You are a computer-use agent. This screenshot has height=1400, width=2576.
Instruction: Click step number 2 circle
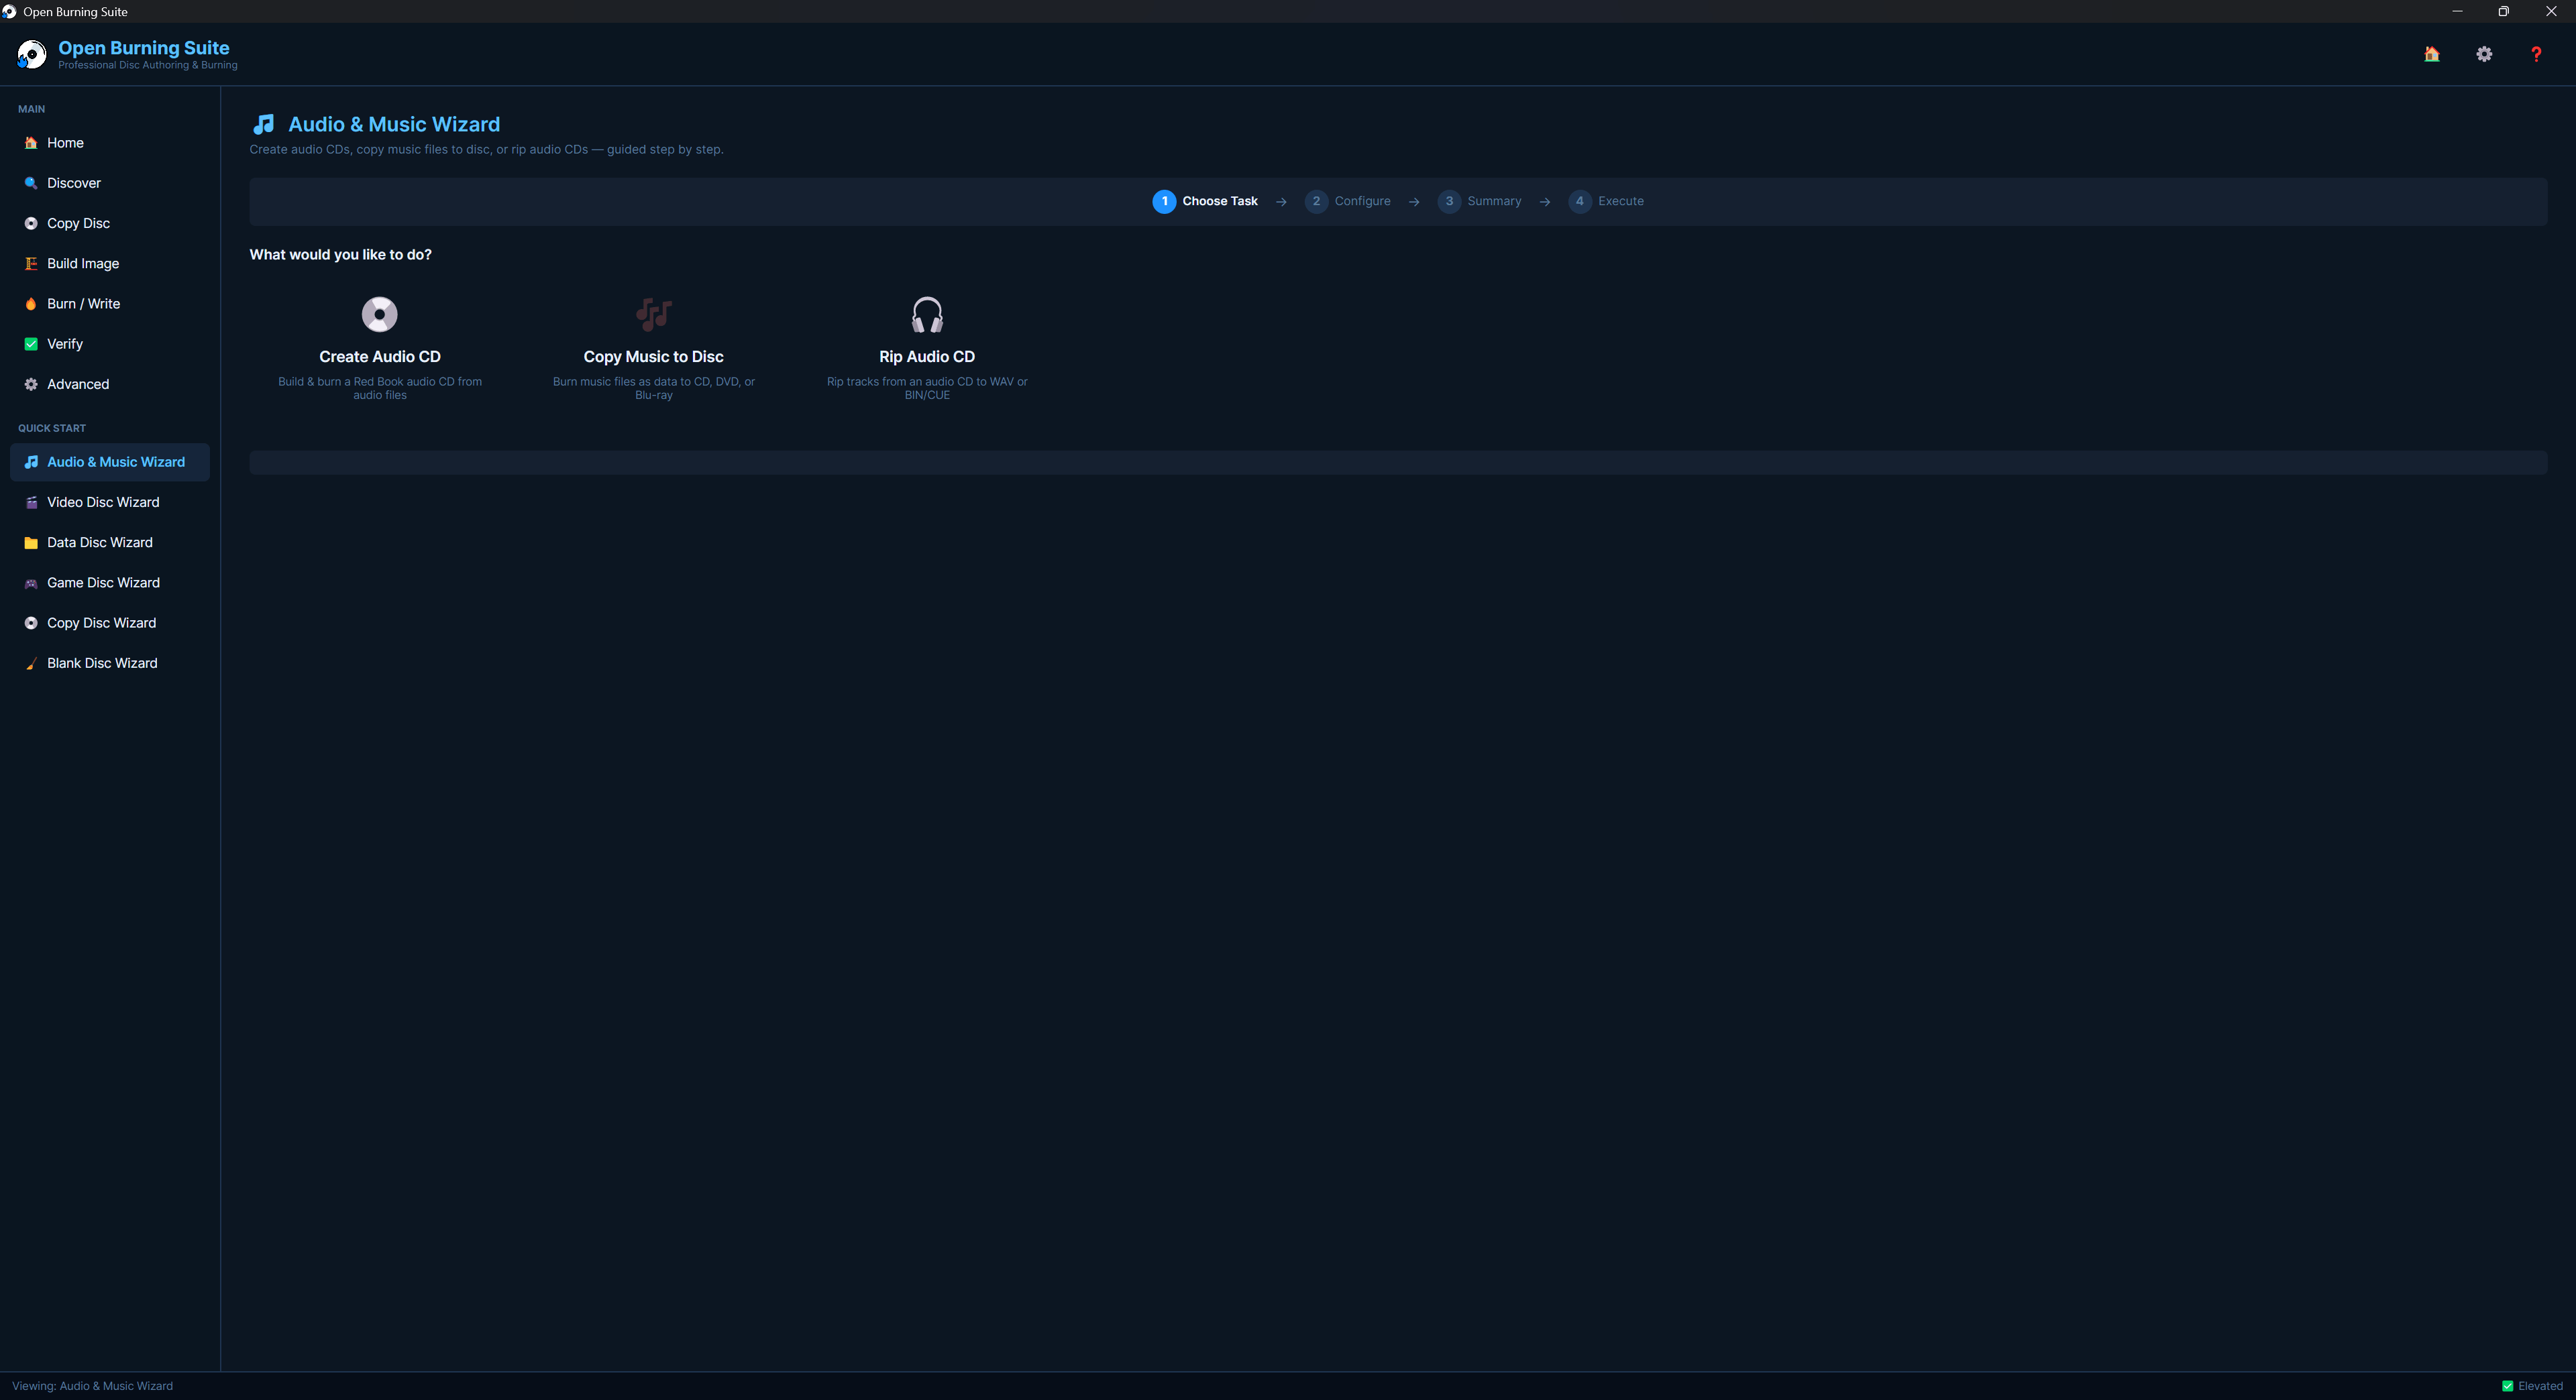pyautogui.click(x=1316, y=201)
